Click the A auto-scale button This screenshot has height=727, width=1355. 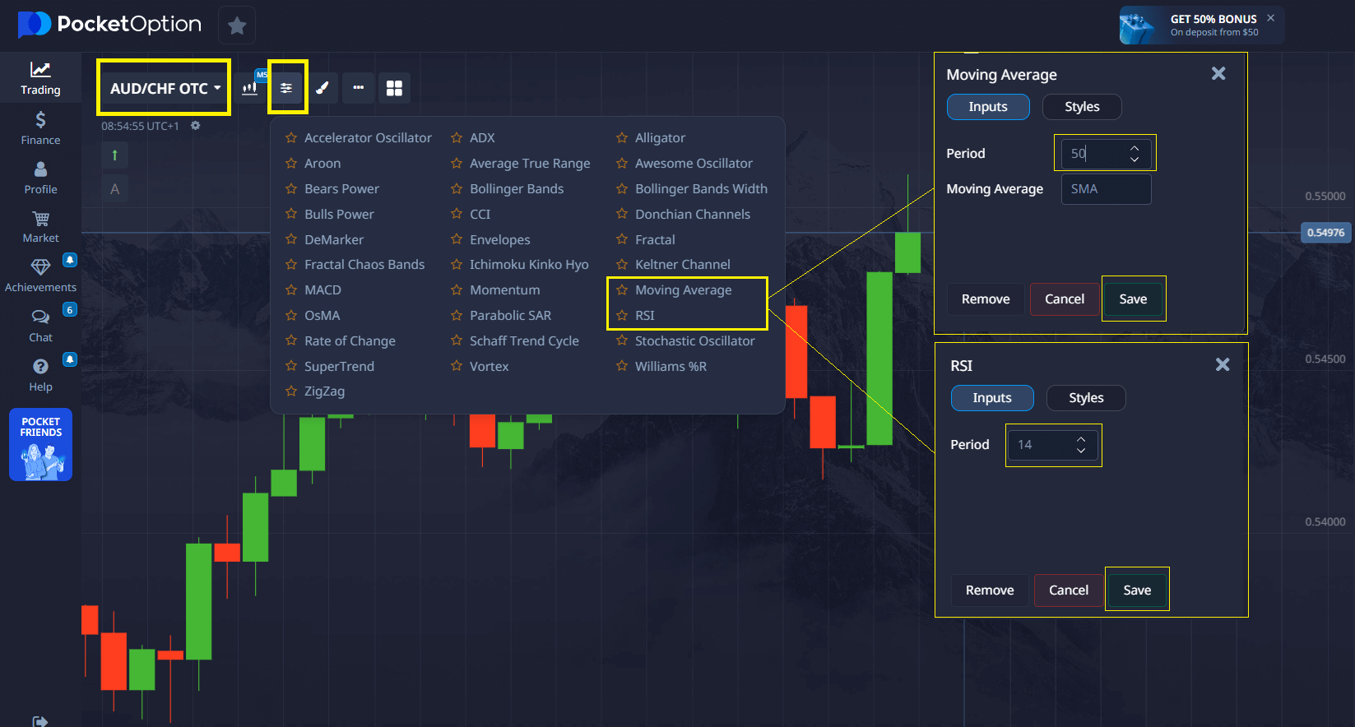coord(114,189)
